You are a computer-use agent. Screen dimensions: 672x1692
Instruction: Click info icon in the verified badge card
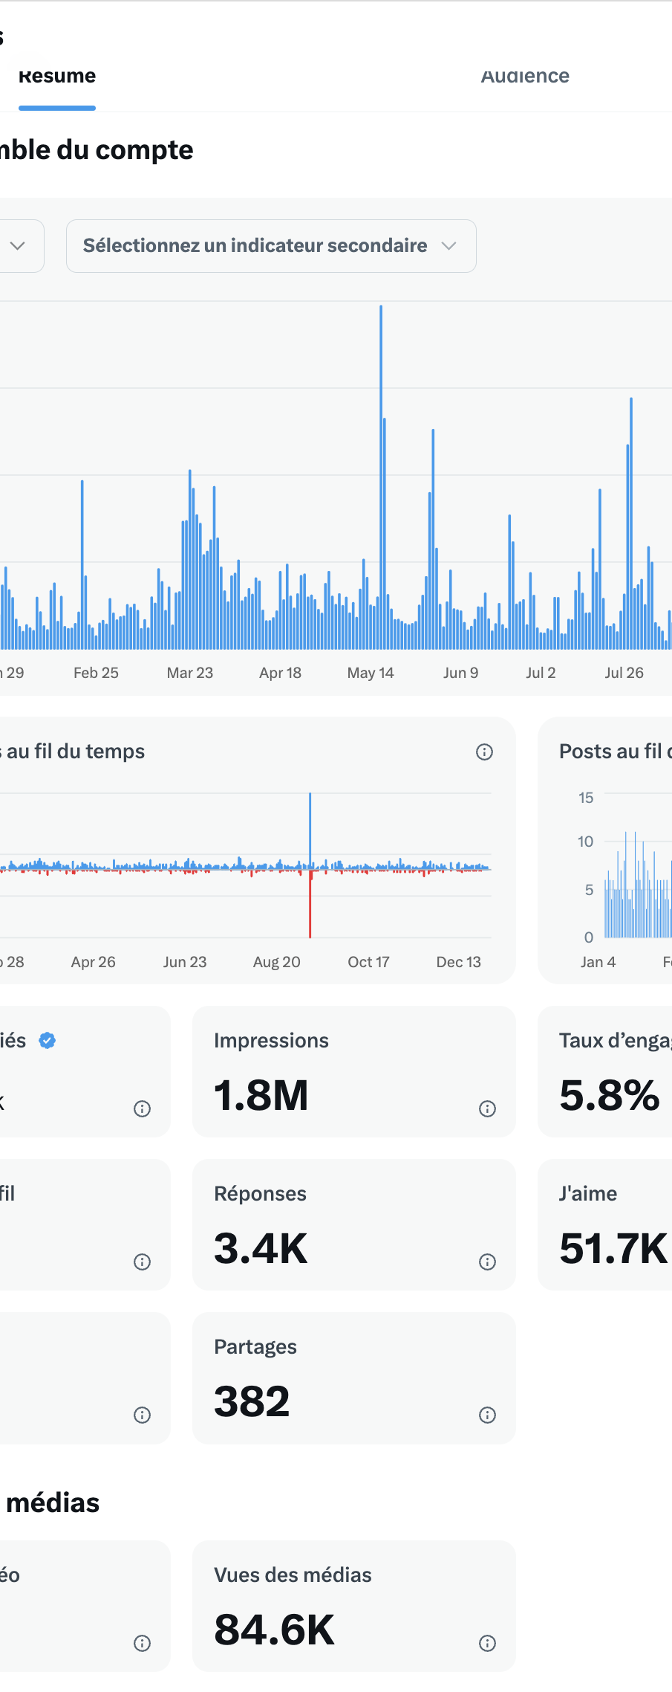pyautogui.click(x=142, y=1108)
